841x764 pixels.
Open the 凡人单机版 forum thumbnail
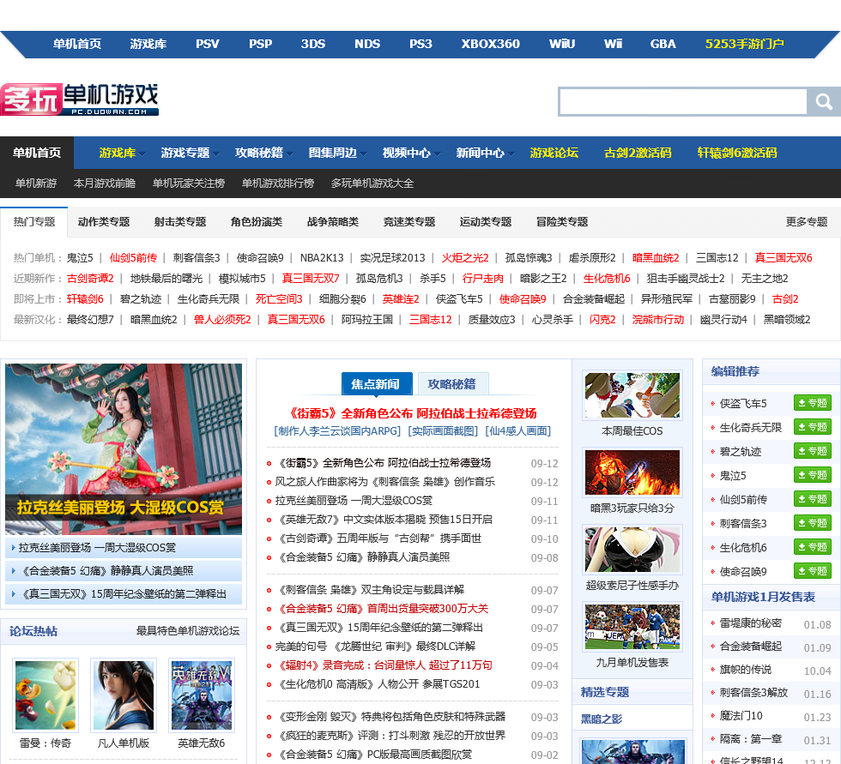click(124, 695)
